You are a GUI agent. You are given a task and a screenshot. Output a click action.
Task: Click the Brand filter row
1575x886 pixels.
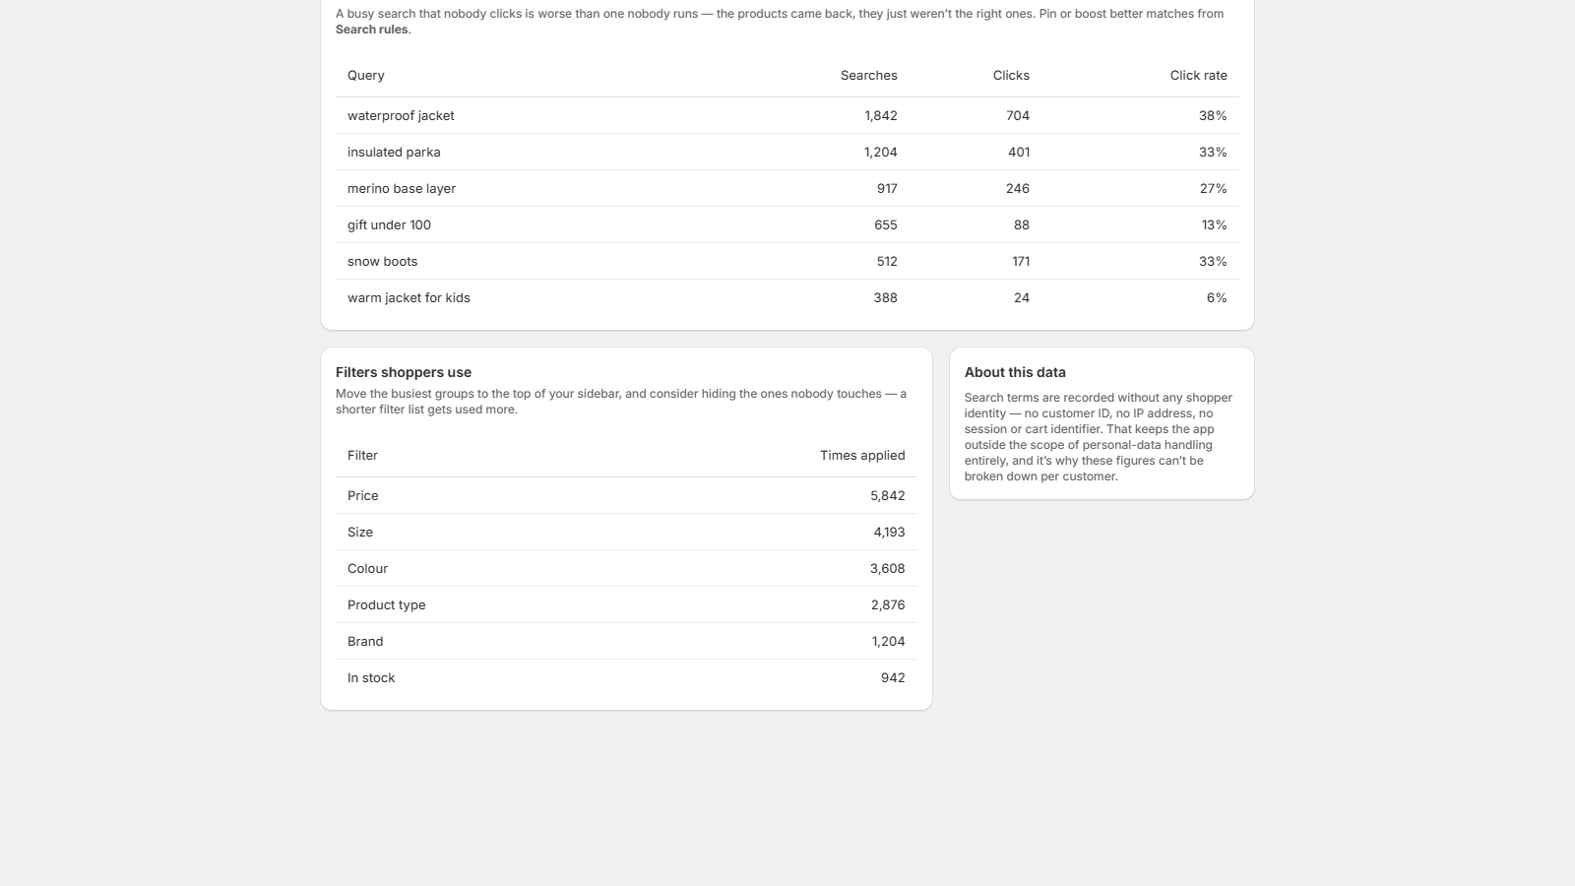[x=626, y=641]
